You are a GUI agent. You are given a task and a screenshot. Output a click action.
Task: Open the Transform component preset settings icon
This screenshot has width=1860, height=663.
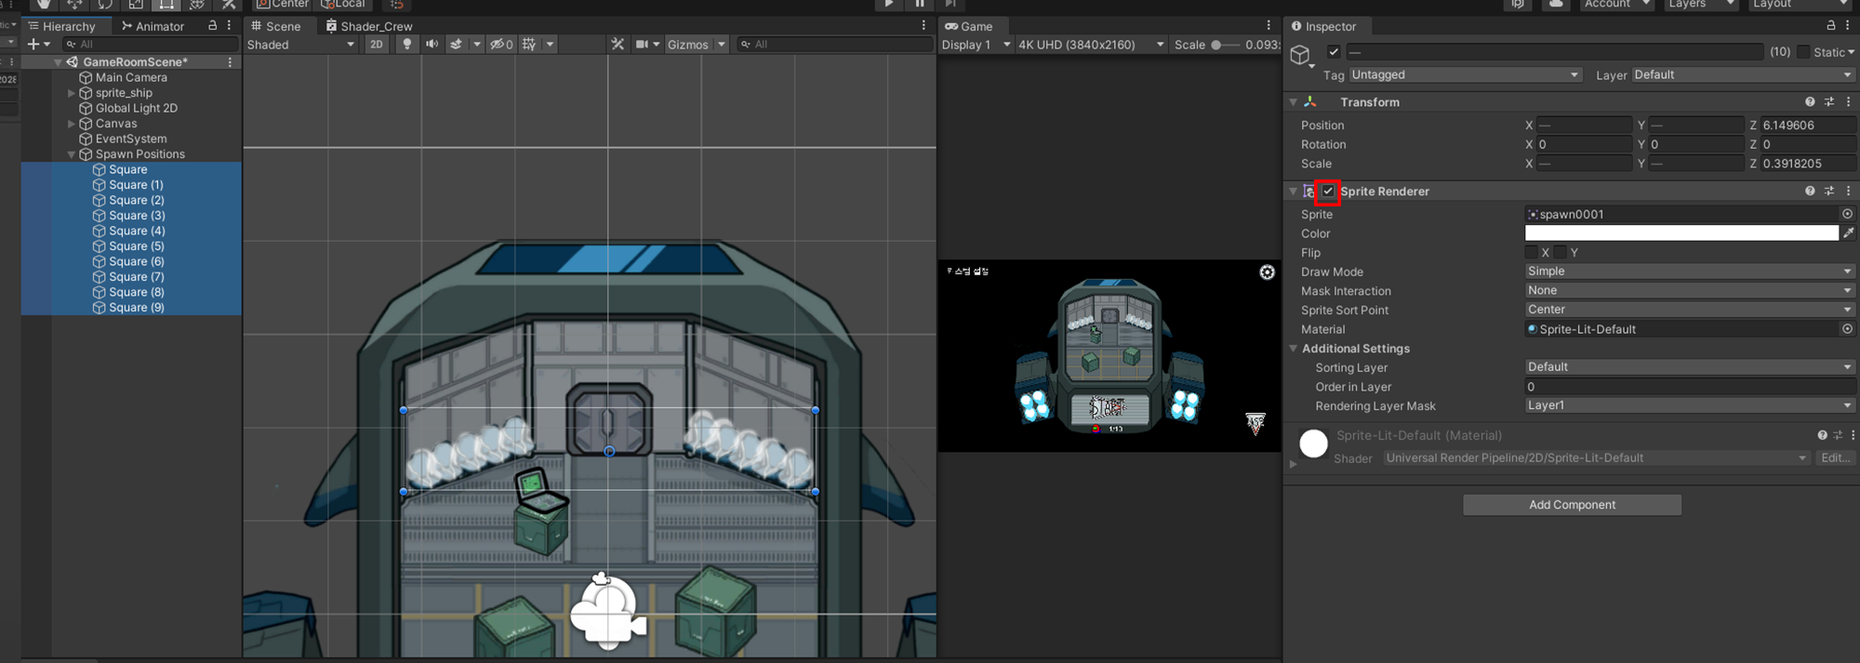point(1829,102)
